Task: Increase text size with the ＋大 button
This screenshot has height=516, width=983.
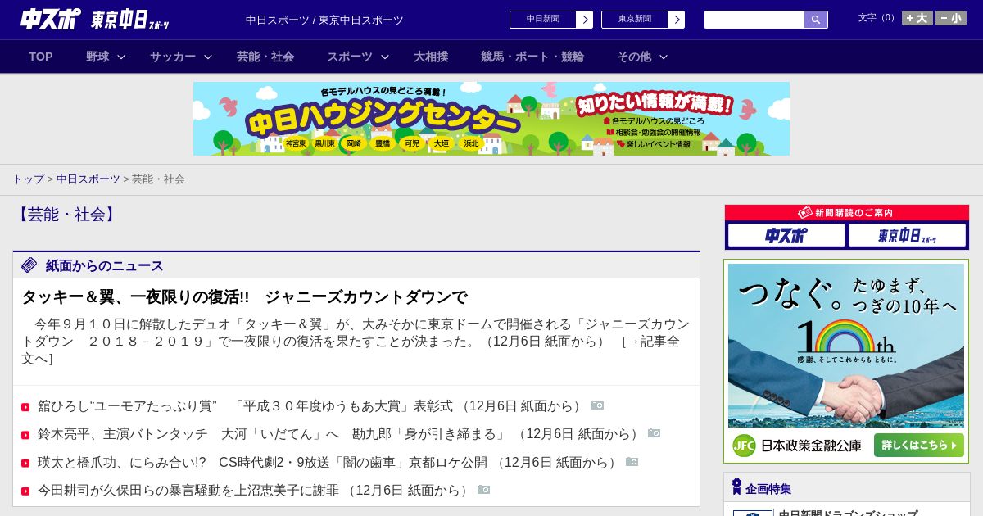Action: [917, 18]
